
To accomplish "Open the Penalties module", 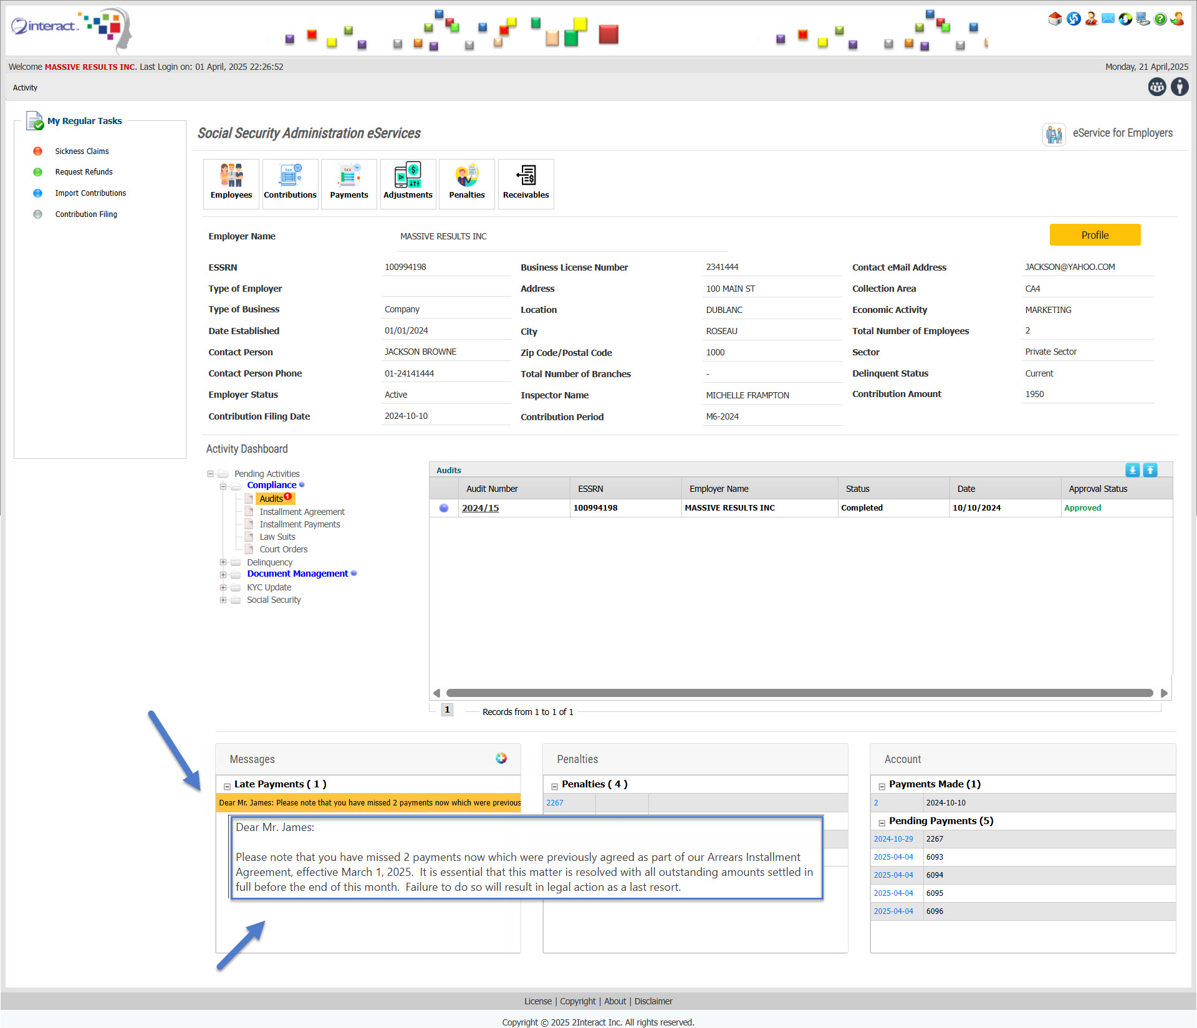I will coord(467,183).
